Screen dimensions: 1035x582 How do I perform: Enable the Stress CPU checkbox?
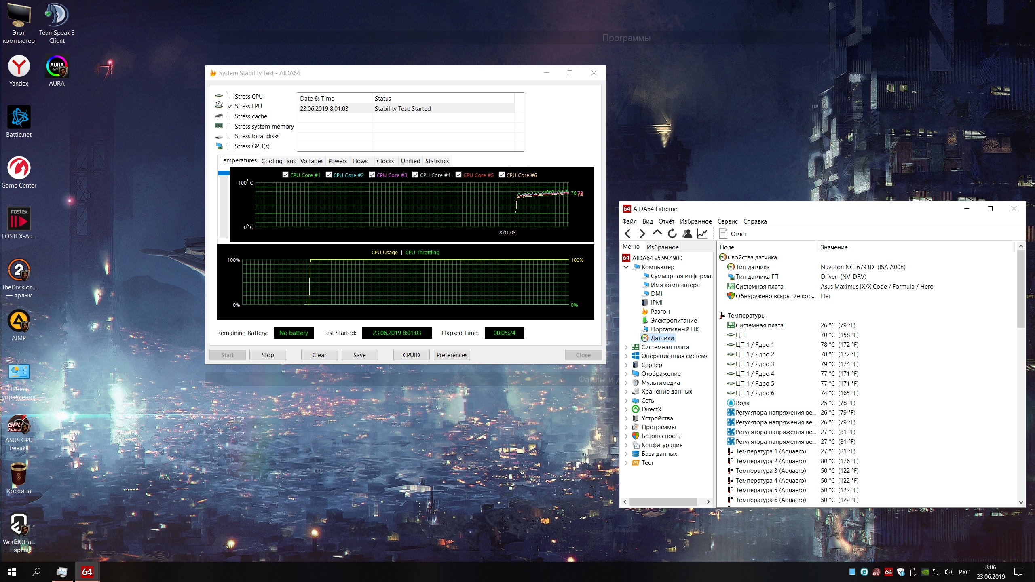pos(230,96)
